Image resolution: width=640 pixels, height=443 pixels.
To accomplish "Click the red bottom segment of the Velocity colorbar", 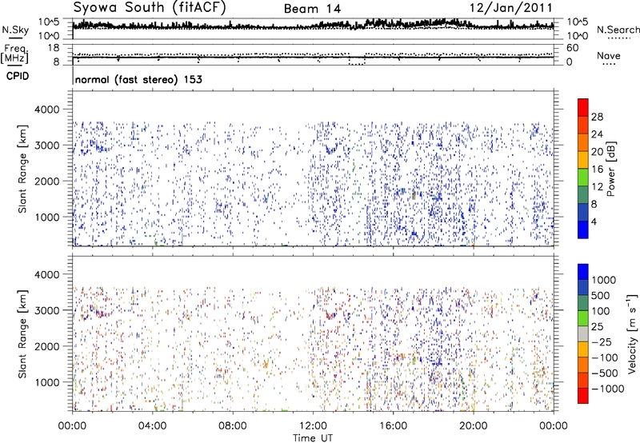I will coord(583,396).
